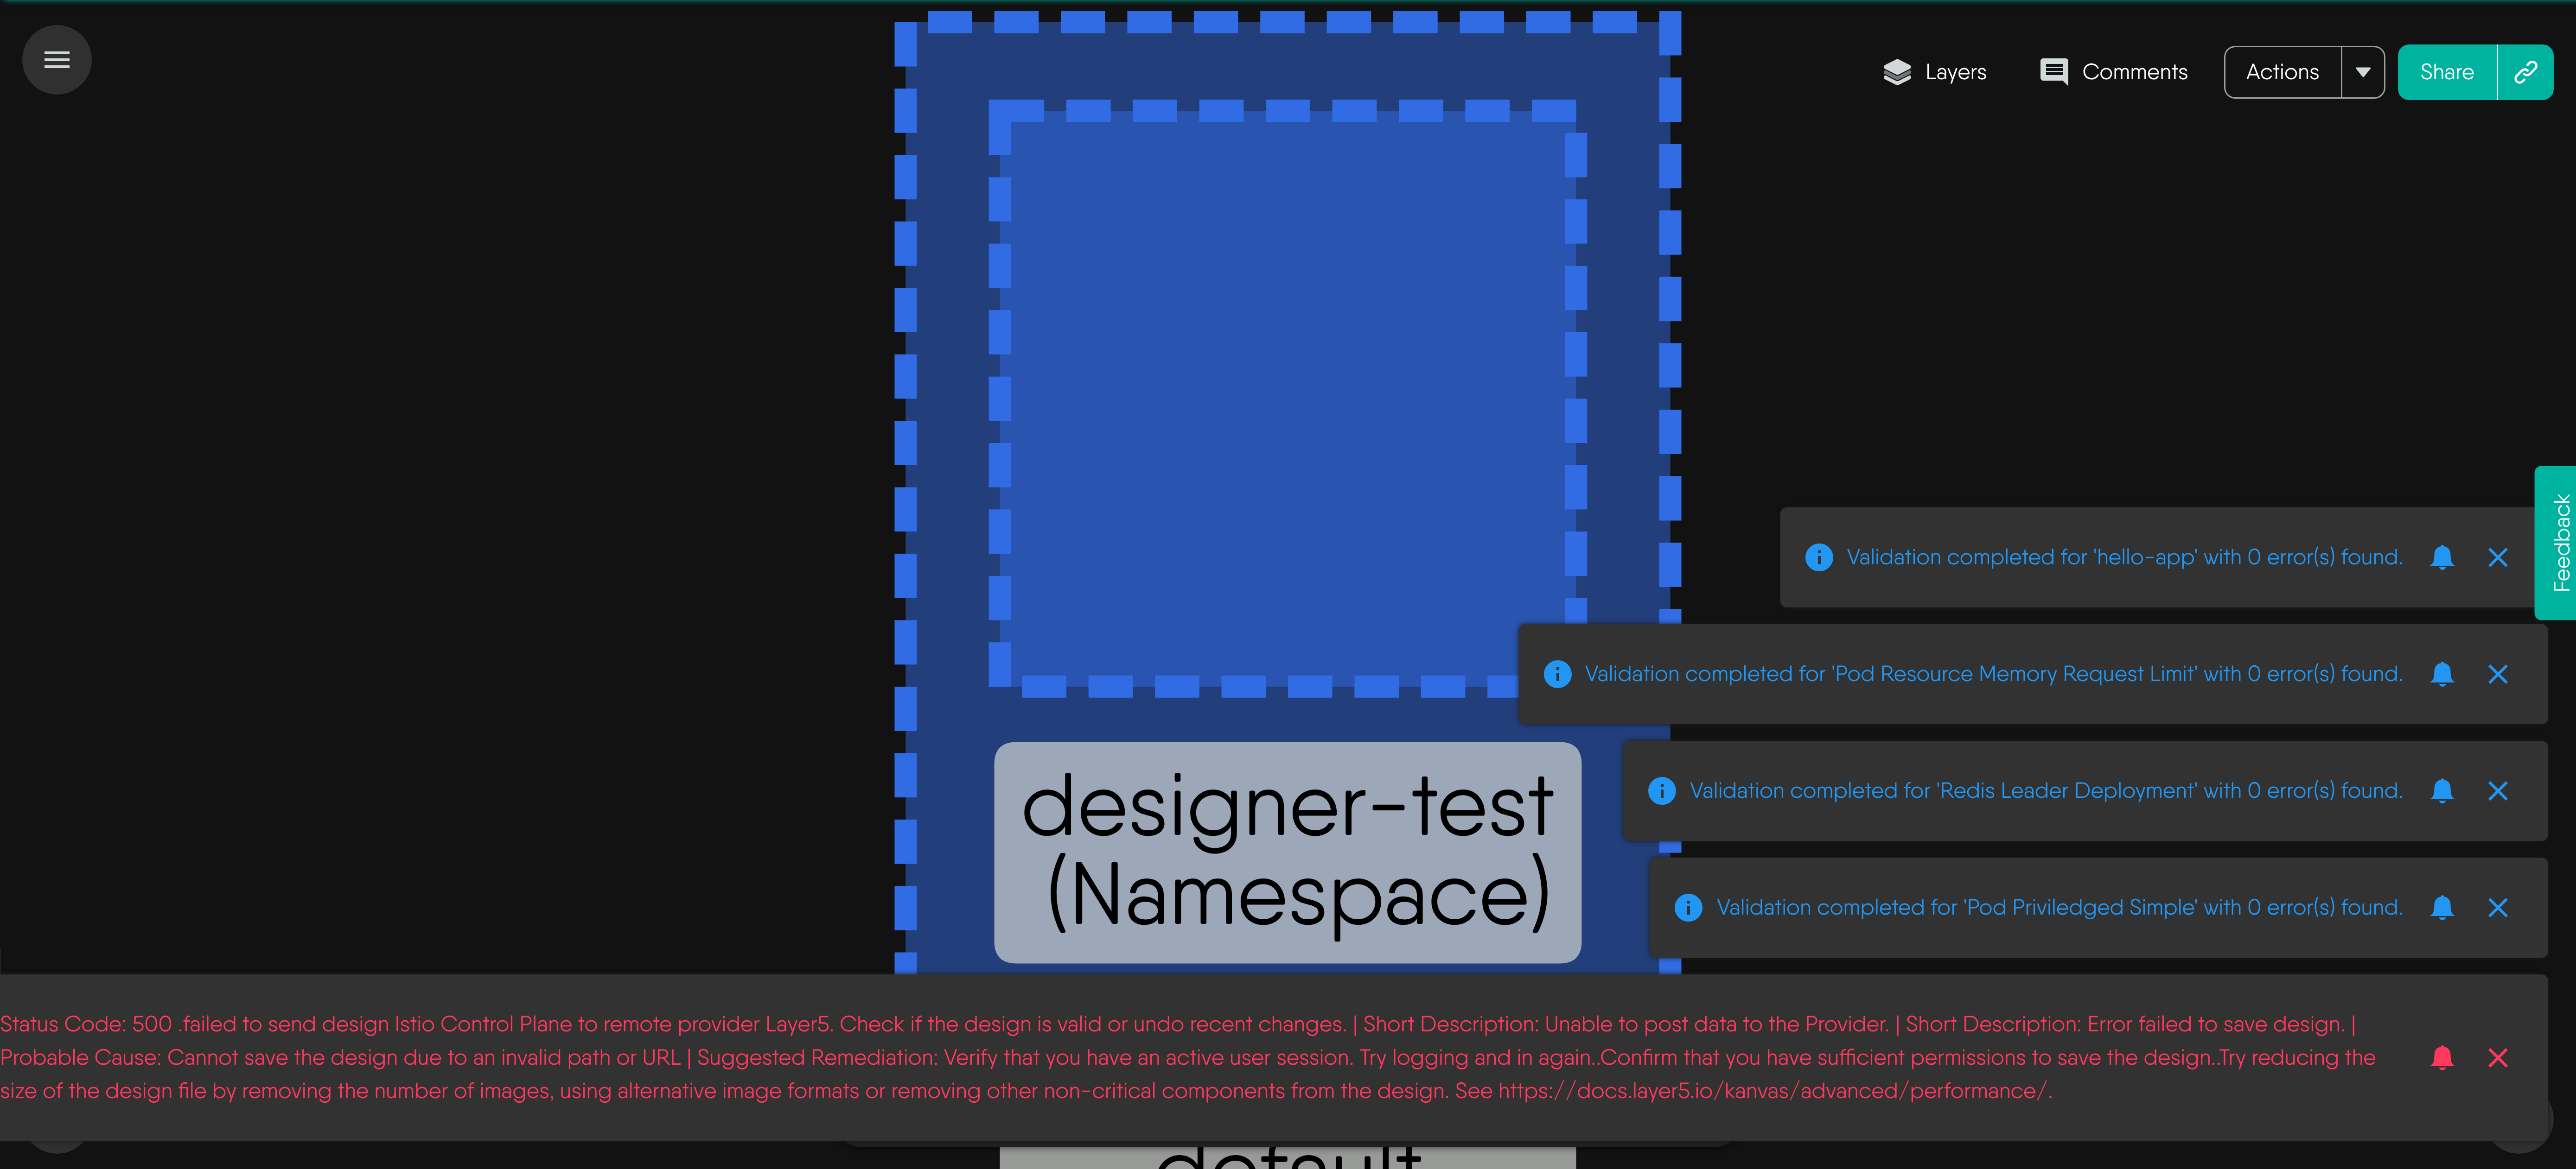Click bell on Pod Priviledged Simple notification
The image size is (2576, 1169).
(x=2441, y=908)
